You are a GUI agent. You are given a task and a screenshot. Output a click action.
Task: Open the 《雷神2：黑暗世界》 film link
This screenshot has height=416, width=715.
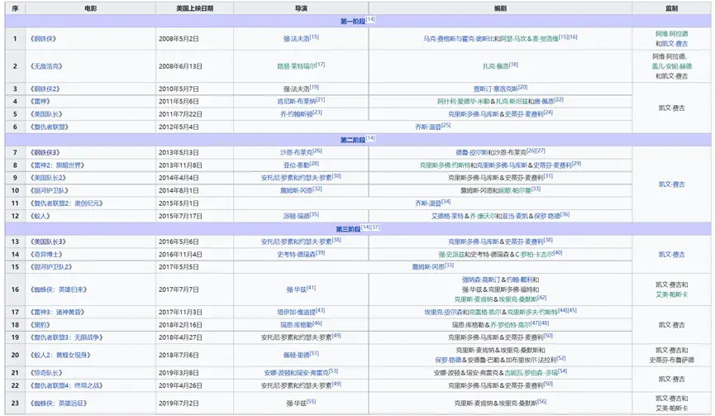coord(58,165)
